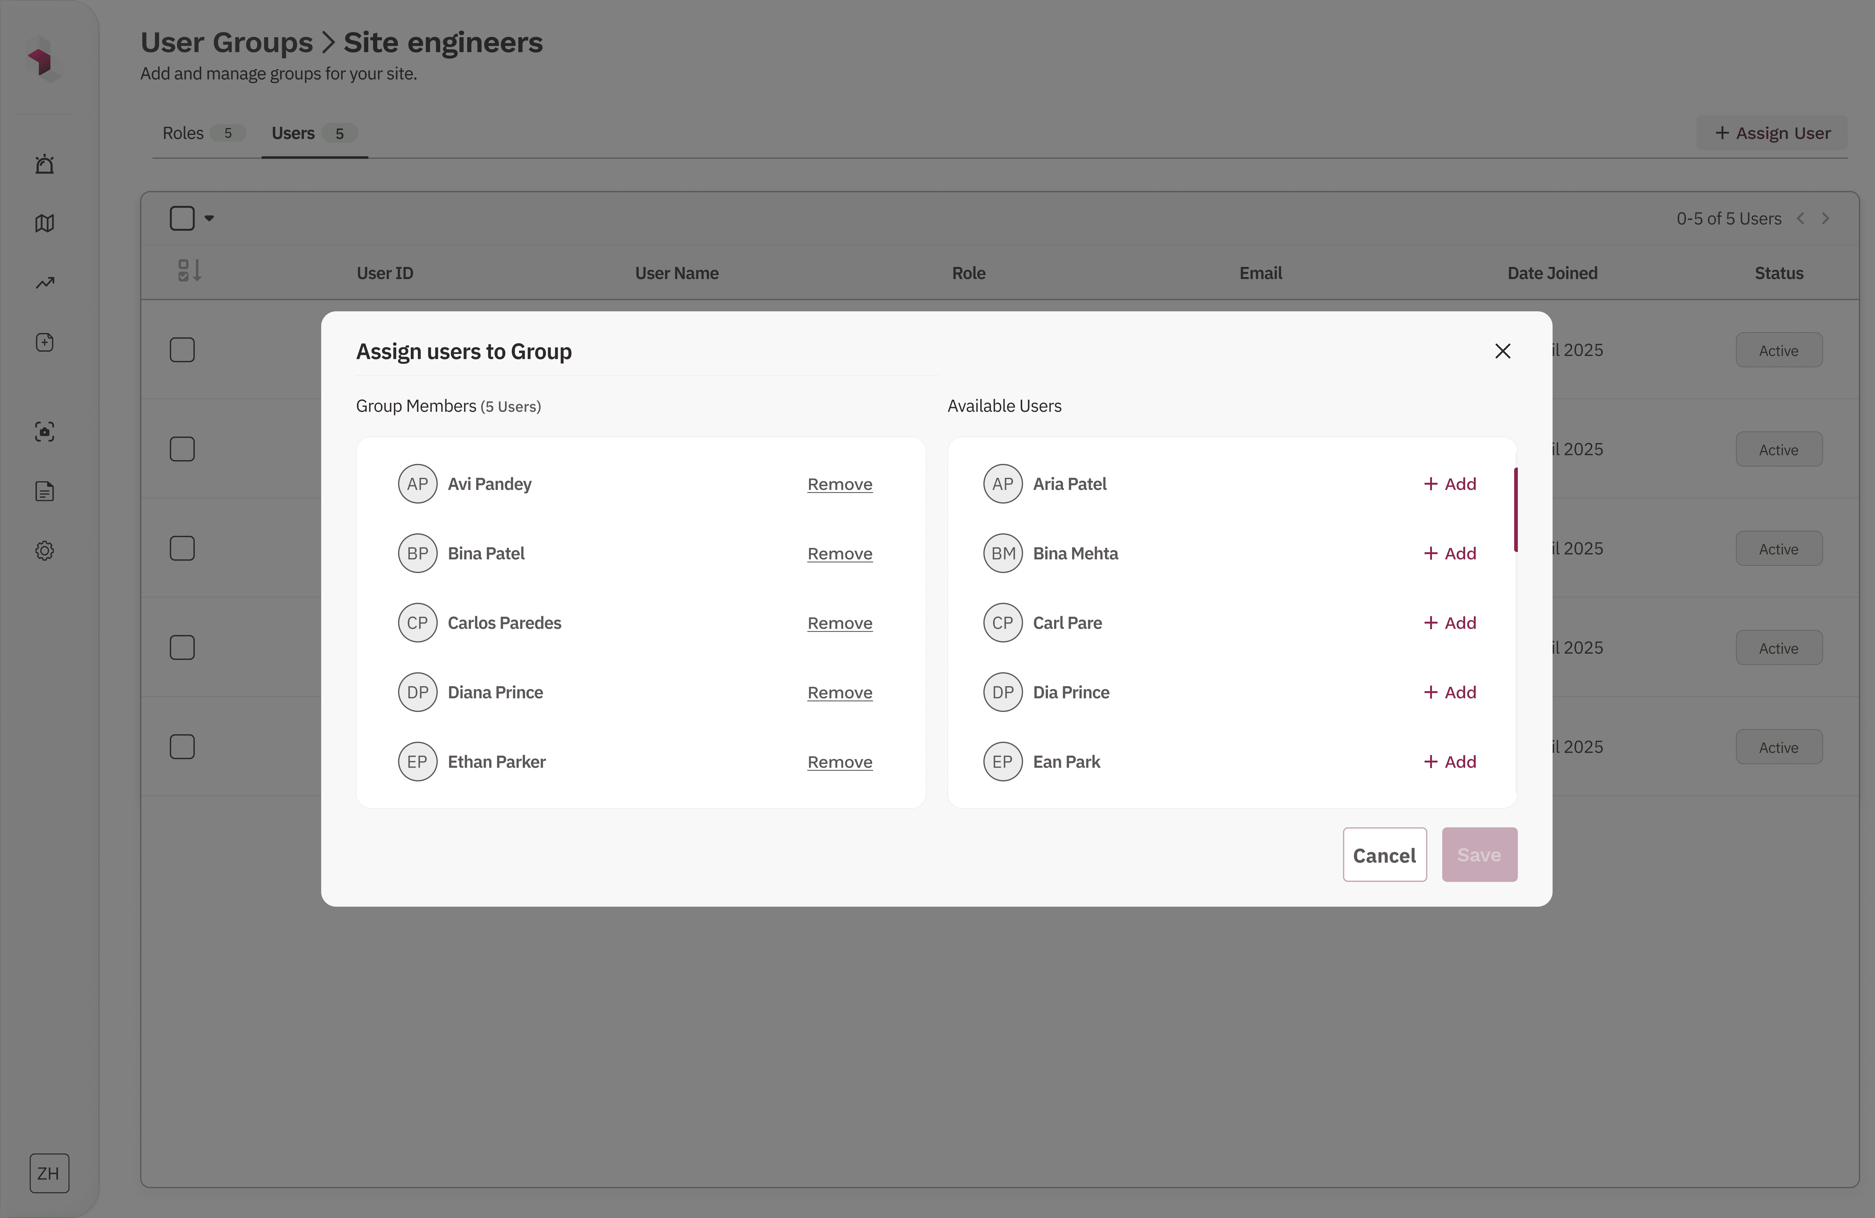Open the analytics trend icon
This screenshot has height=1218, width=1875.
(45, 283)
